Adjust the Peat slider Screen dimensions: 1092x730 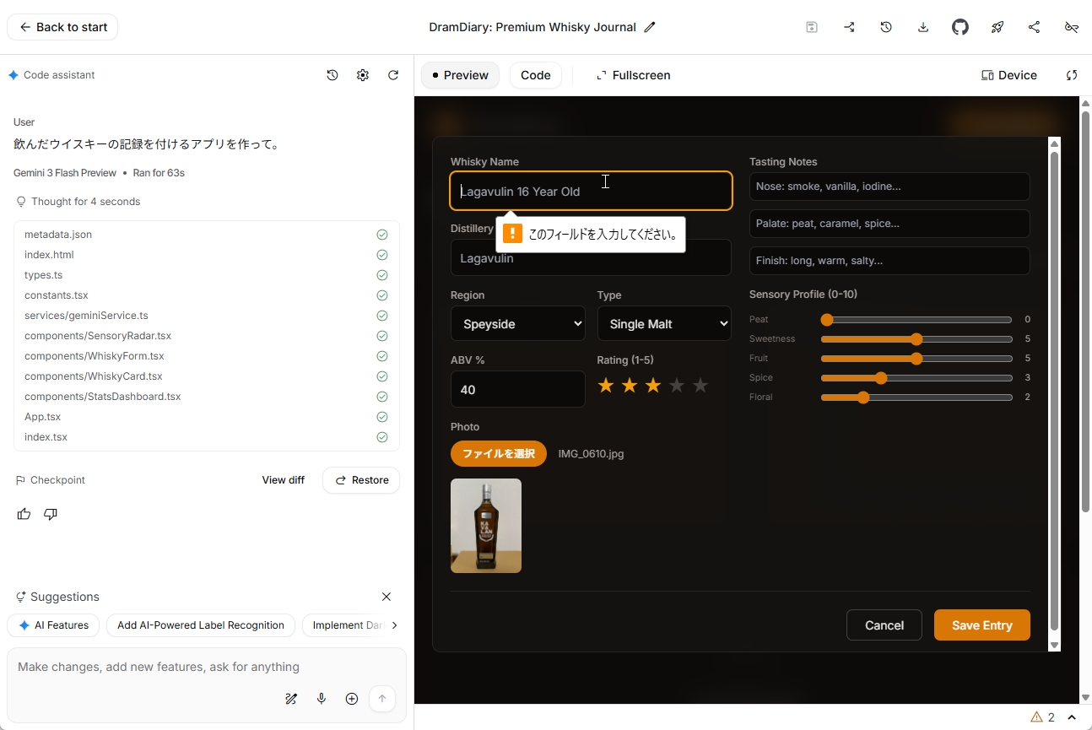[x=916, y=320]
